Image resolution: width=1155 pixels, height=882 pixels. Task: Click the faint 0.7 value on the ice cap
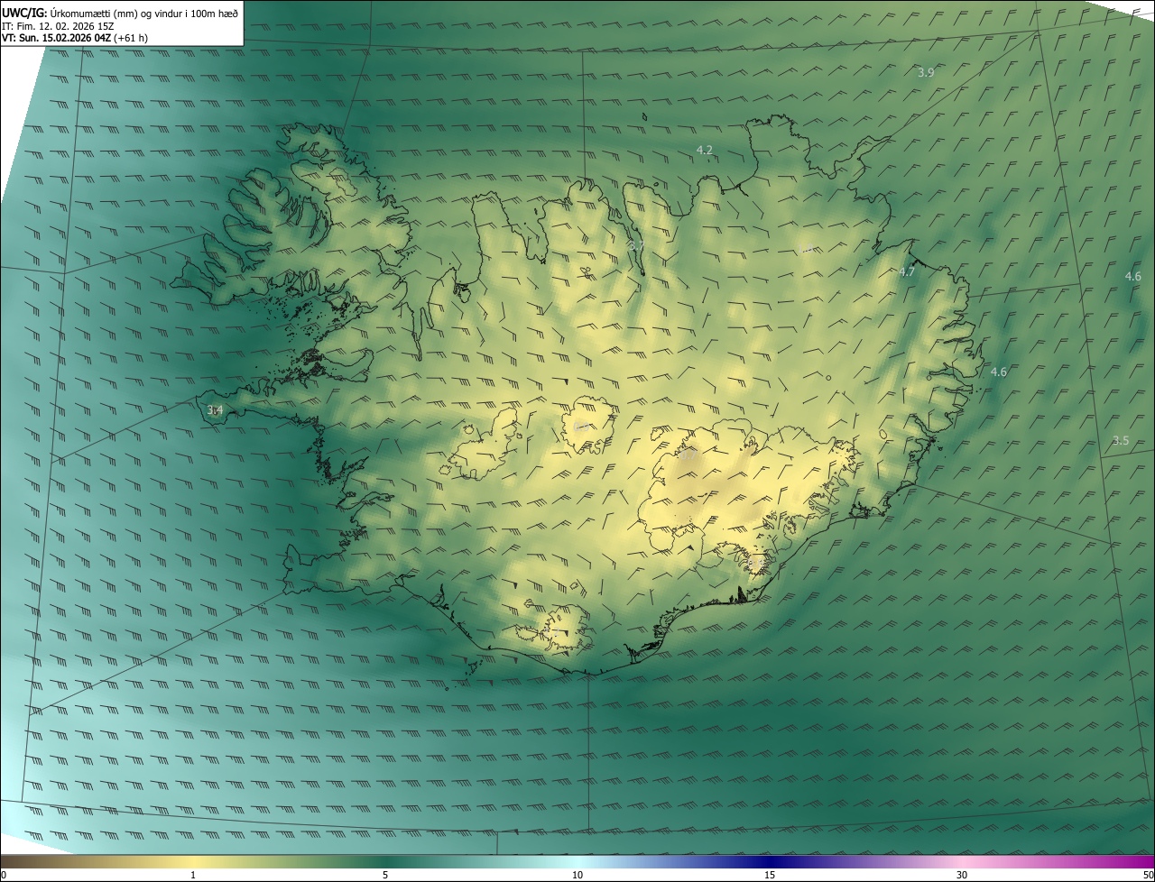(688, 456)
